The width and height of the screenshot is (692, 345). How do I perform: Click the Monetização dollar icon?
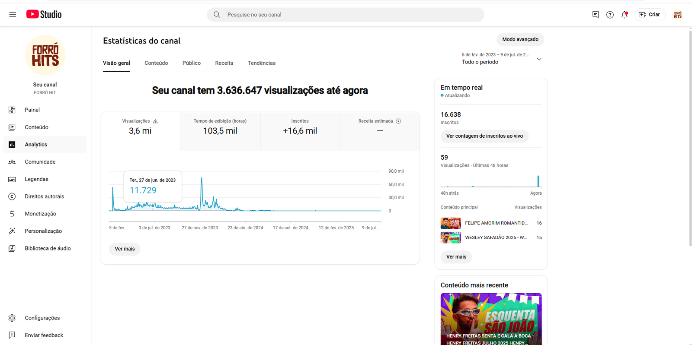(x=12, y=214)
